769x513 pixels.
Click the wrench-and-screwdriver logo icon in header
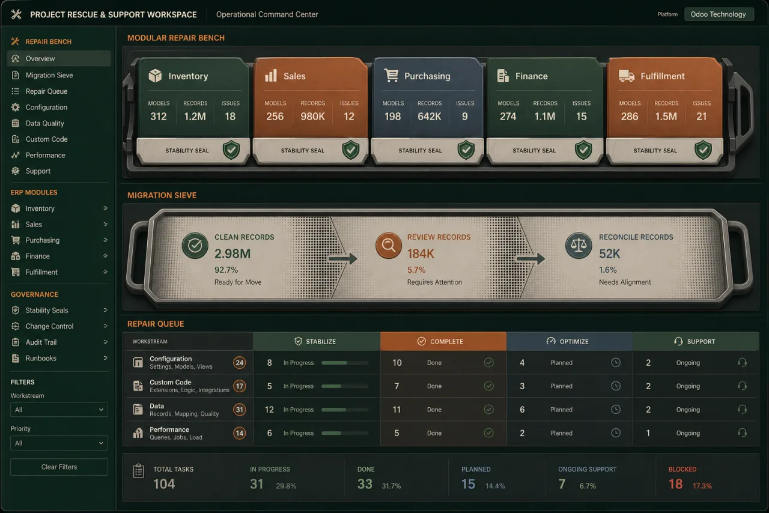pos(16,14)
